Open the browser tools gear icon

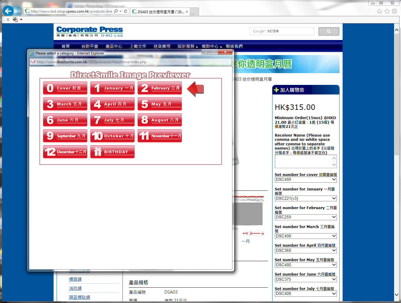tap(394, 11)
